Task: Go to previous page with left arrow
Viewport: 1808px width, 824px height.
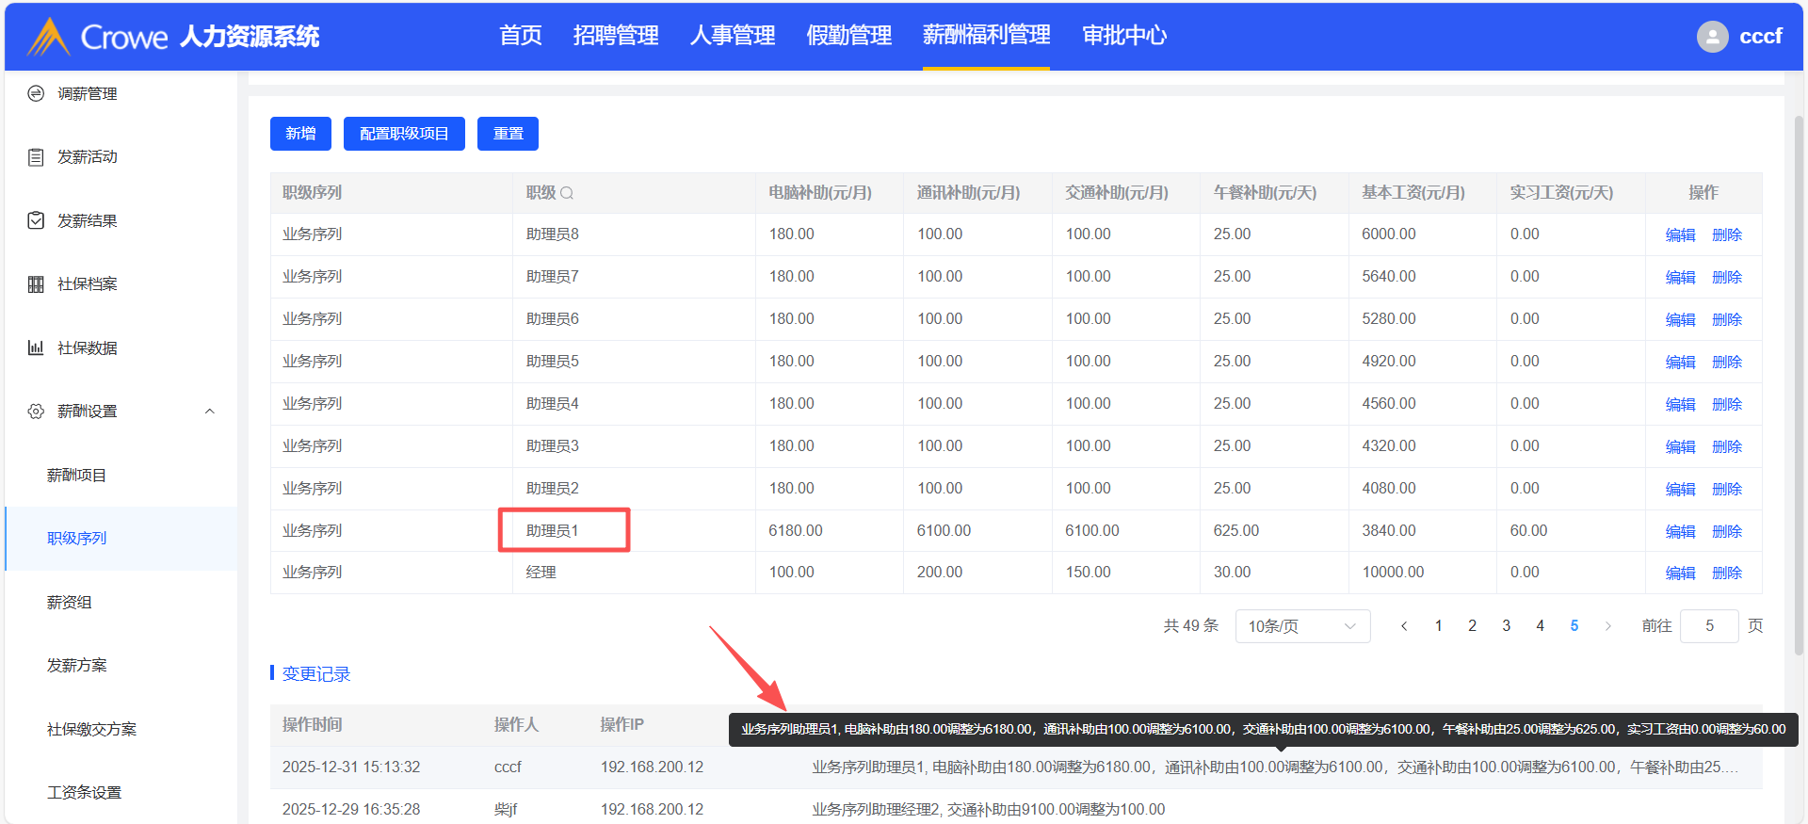Action: (x=1404, y=626)
